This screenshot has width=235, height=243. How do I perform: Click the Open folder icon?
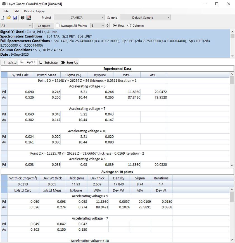(x=9, y=18)
